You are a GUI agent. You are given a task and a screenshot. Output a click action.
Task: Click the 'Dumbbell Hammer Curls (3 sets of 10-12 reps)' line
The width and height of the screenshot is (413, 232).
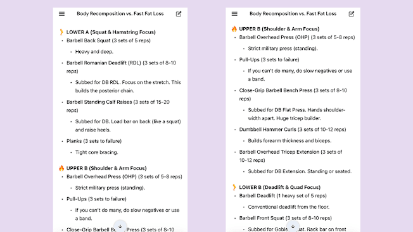[293, 130]
